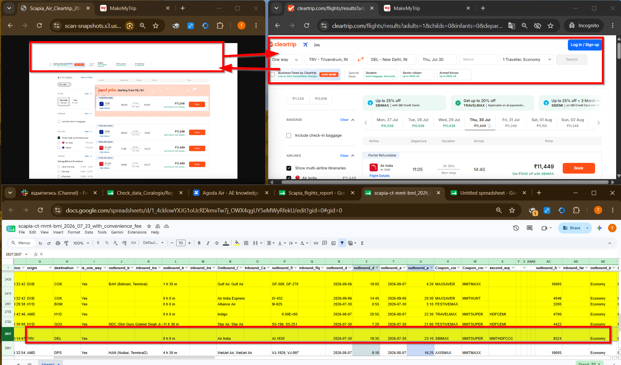The height and width of the screenshot is (365, 621).
Task: Select the Fri, 31 Jul date option
Action: pyautogui.click(x=511, y=122)
